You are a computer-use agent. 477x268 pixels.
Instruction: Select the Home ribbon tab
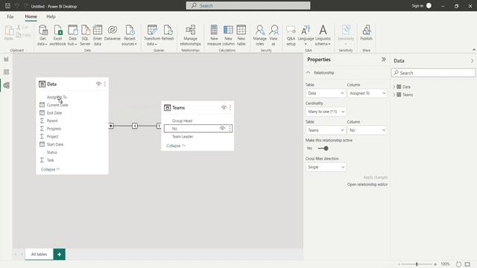tap(31, 16)
